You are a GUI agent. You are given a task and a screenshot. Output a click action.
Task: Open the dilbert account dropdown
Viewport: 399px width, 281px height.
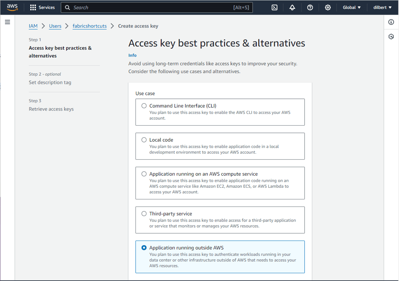[x=382, y=7]
